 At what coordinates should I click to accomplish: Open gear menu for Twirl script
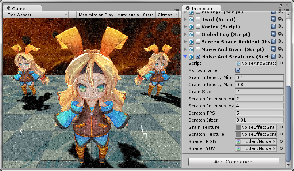point(280,19)
